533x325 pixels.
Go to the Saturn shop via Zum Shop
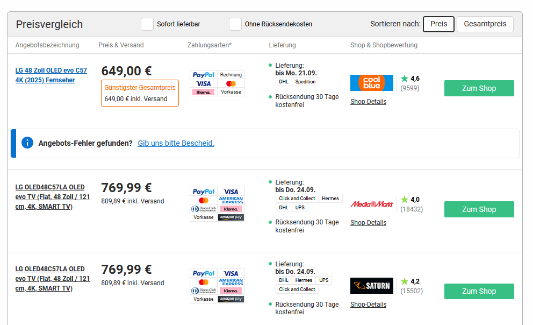(x=479, y=291)
